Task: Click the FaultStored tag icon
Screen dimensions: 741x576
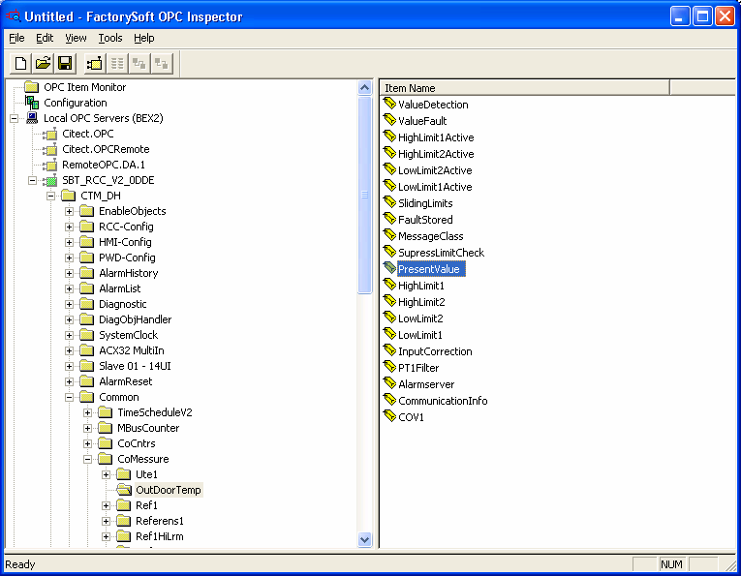Action: (389, 219)
